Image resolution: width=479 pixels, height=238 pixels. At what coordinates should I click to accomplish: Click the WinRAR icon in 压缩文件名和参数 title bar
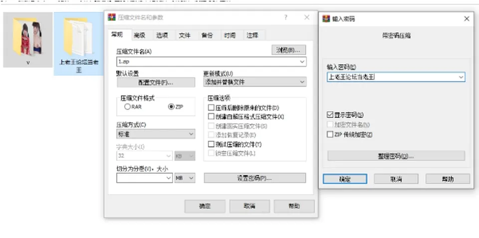(x=112, y=17)
